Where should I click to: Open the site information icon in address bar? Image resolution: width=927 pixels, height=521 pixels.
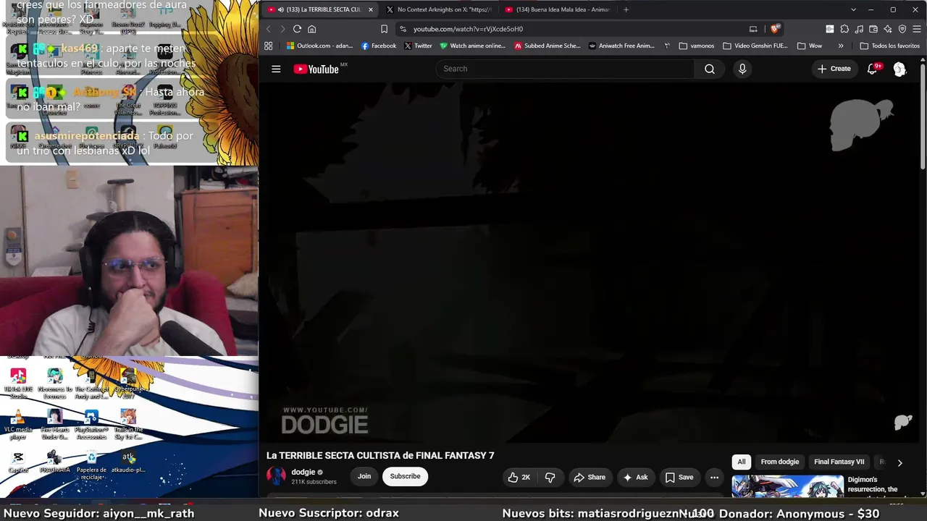click(x=403, y=29)
